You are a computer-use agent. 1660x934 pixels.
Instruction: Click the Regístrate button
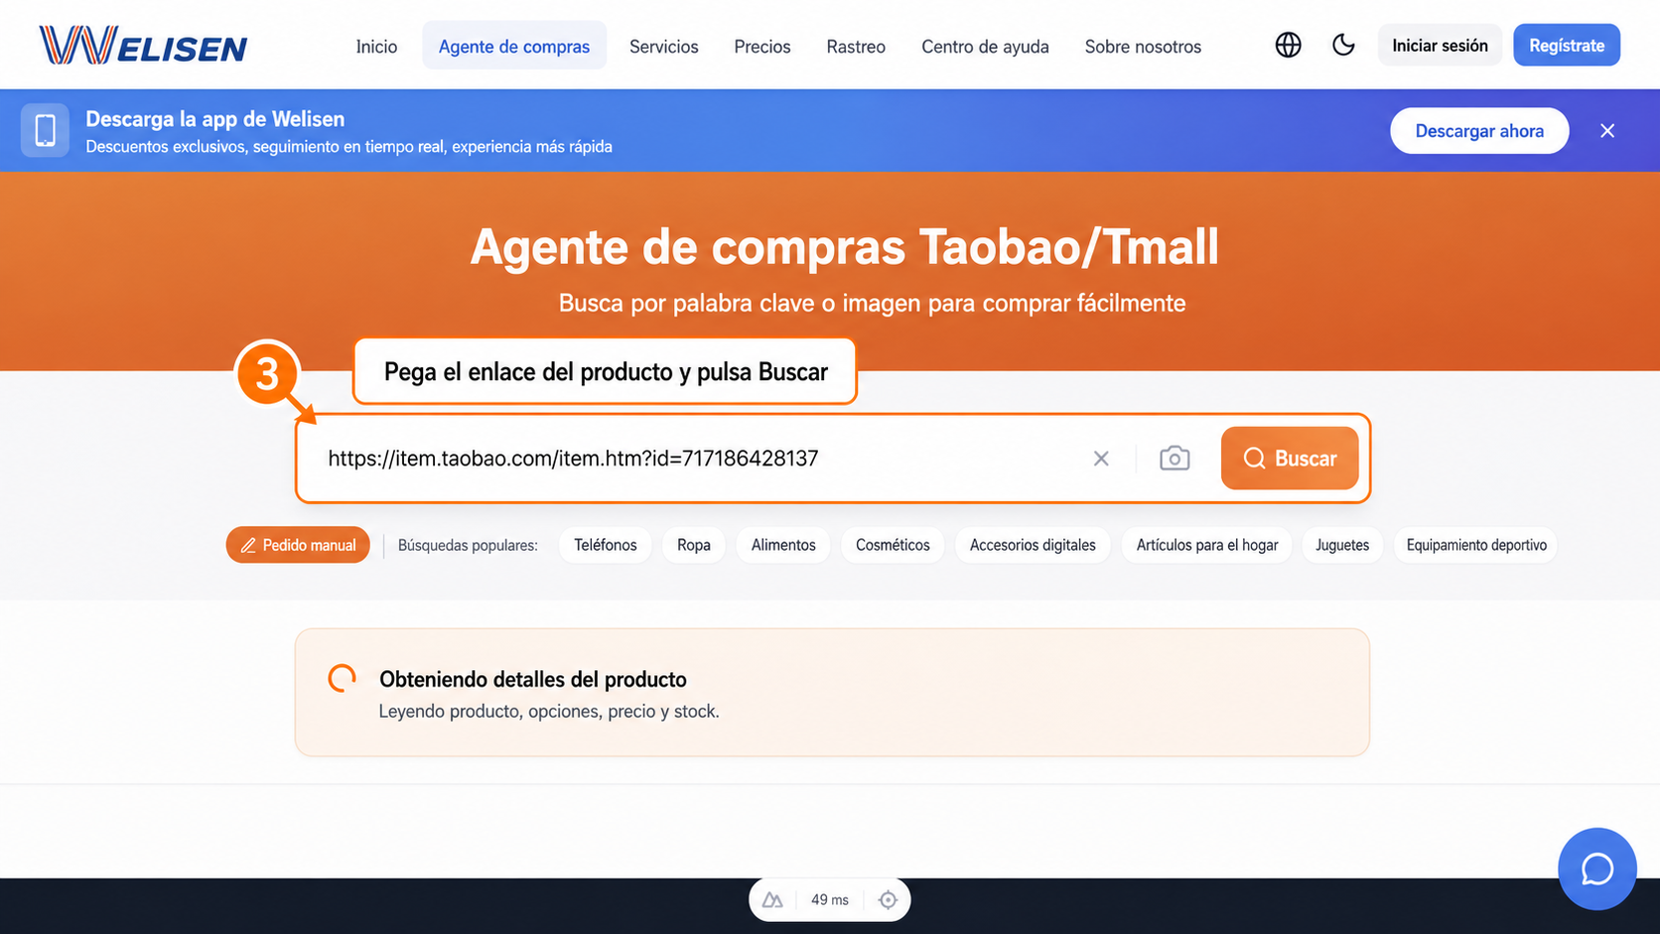[1567, 46]
